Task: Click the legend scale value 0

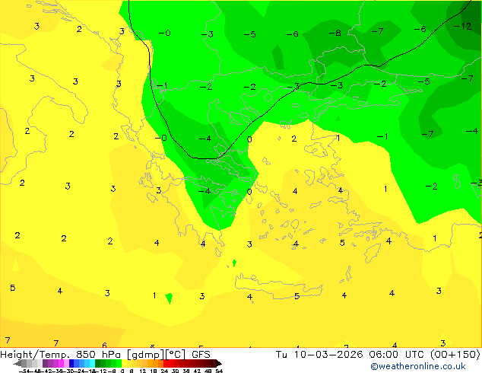Action: tap(122, 371)
